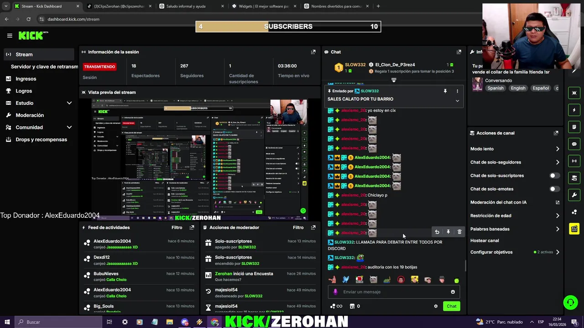Expand the Comunidad sidebar section
Image resolution: width=584 pixels, height=328 pixels.
point(69,127)
